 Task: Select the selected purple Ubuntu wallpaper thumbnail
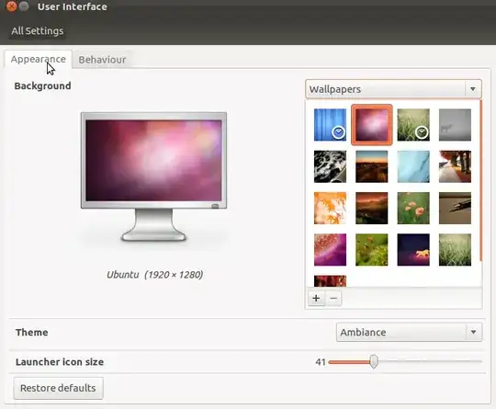pyautogui.click(x=372, y=125)
